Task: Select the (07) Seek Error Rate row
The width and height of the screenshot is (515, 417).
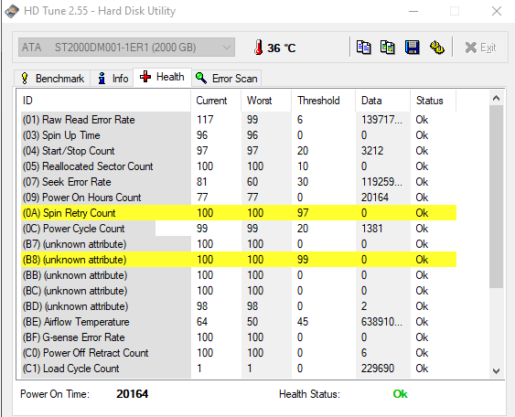Action: (x=239, y=182)
